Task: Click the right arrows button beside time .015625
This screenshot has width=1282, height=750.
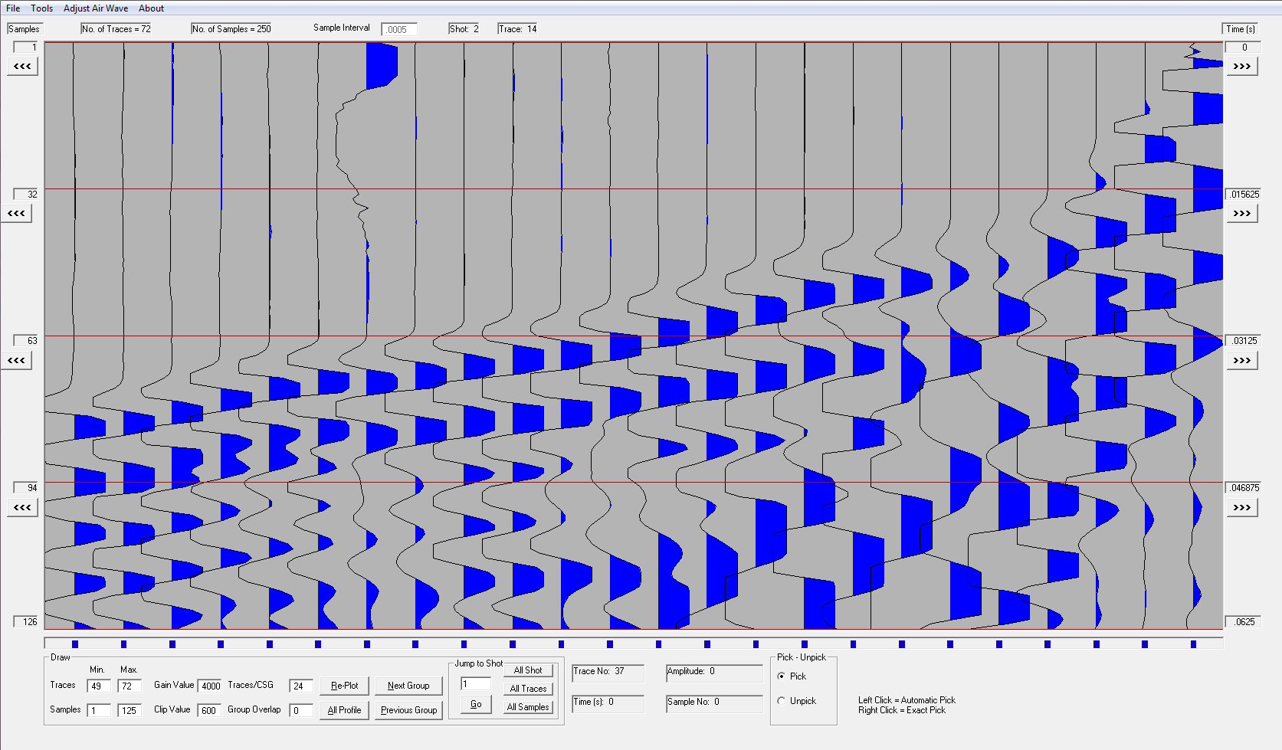Action: (x=1241, y=214)
